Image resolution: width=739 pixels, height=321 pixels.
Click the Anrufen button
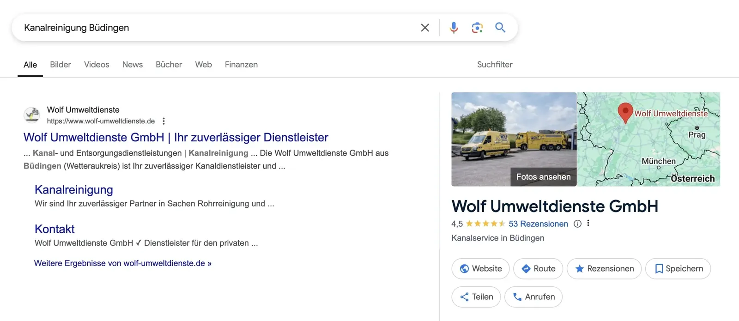point(533,297)
